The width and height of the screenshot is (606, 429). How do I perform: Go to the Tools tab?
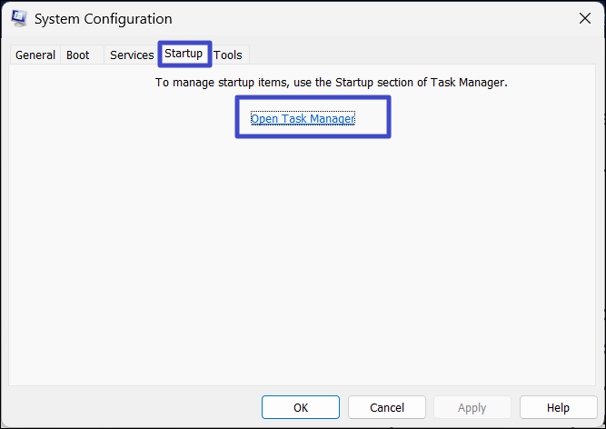[x=228, y=55]
